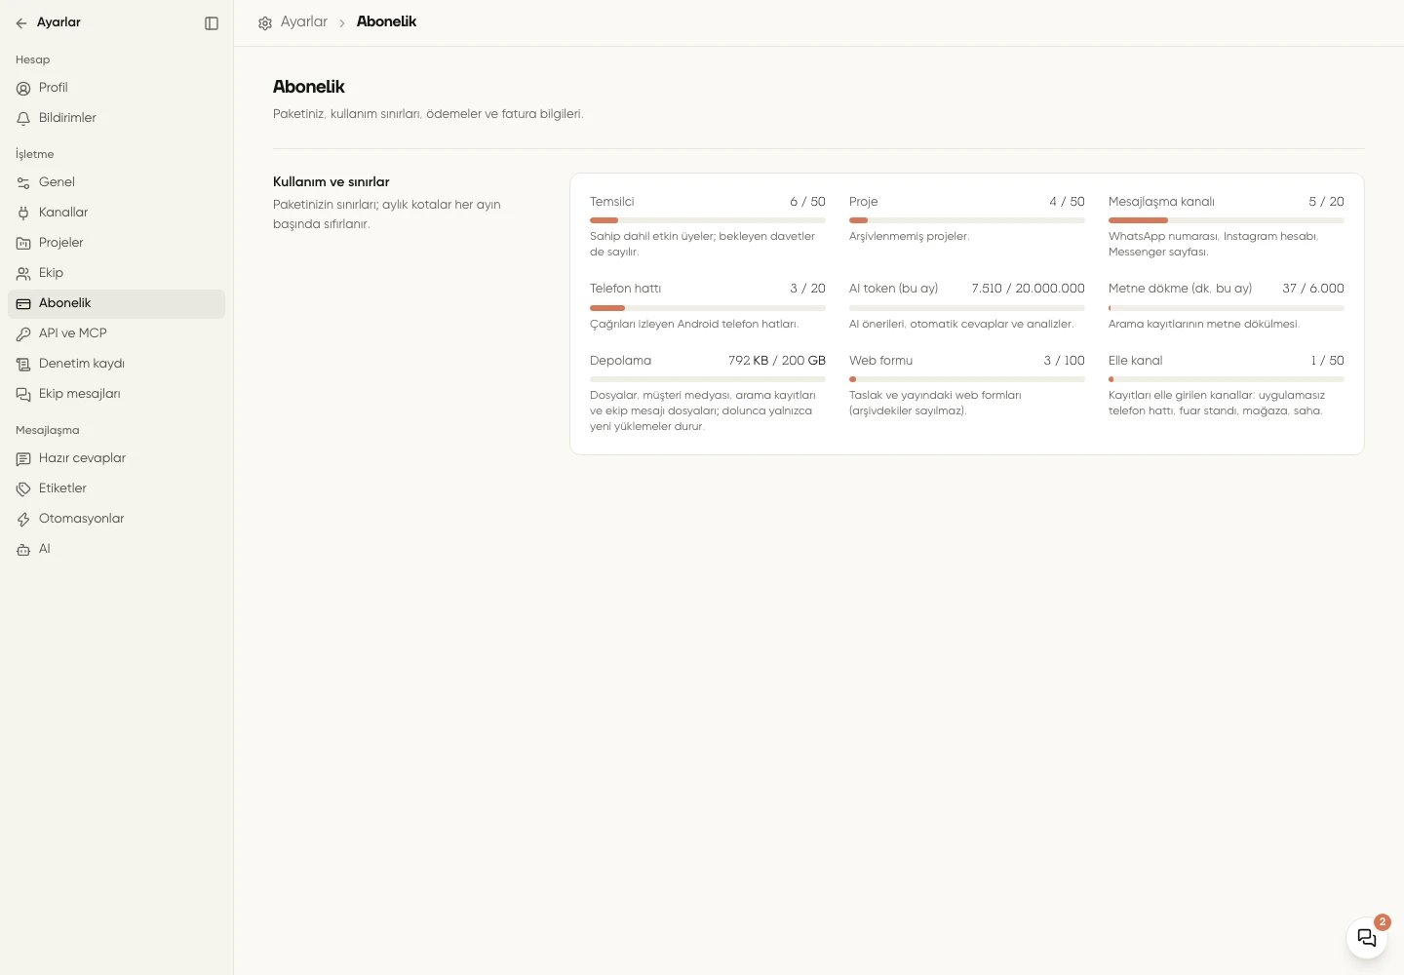Click the 'Elle kanal' label

tap(1136, 361)
